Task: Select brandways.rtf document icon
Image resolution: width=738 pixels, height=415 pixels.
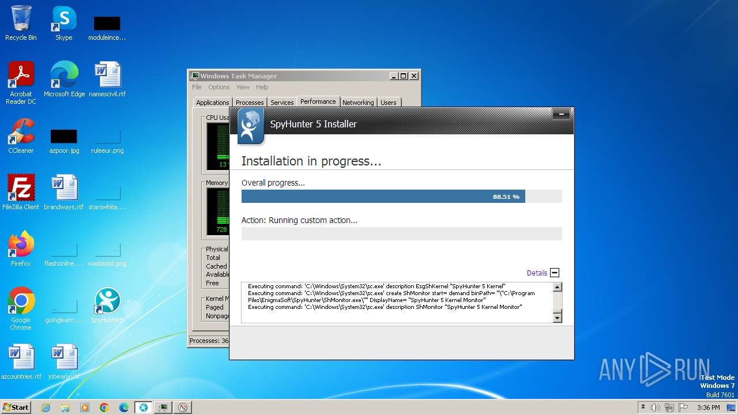Action: click(64, 192)
